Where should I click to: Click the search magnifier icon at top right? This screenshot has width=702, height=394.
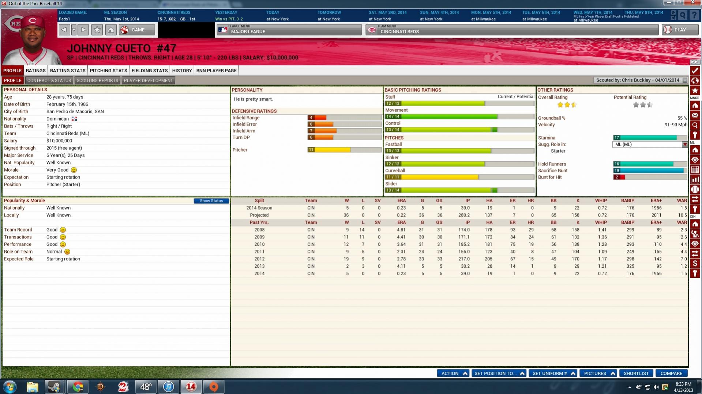pos(683,15)
